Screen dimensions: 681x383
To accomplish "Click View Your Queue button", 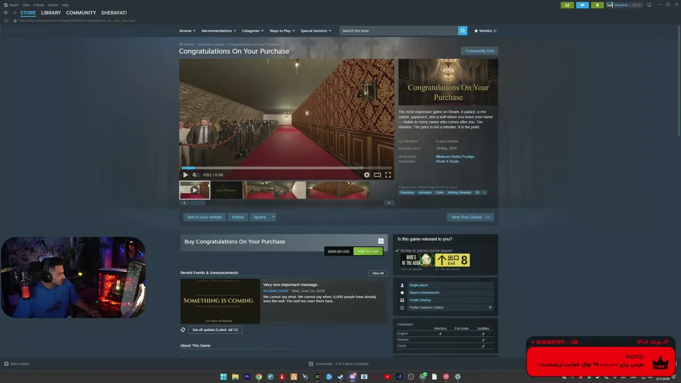I will pos(470,217).
